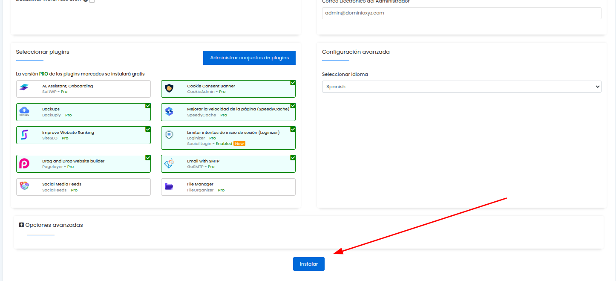Click the Seleccionar idioma label

tap(345, 74)
